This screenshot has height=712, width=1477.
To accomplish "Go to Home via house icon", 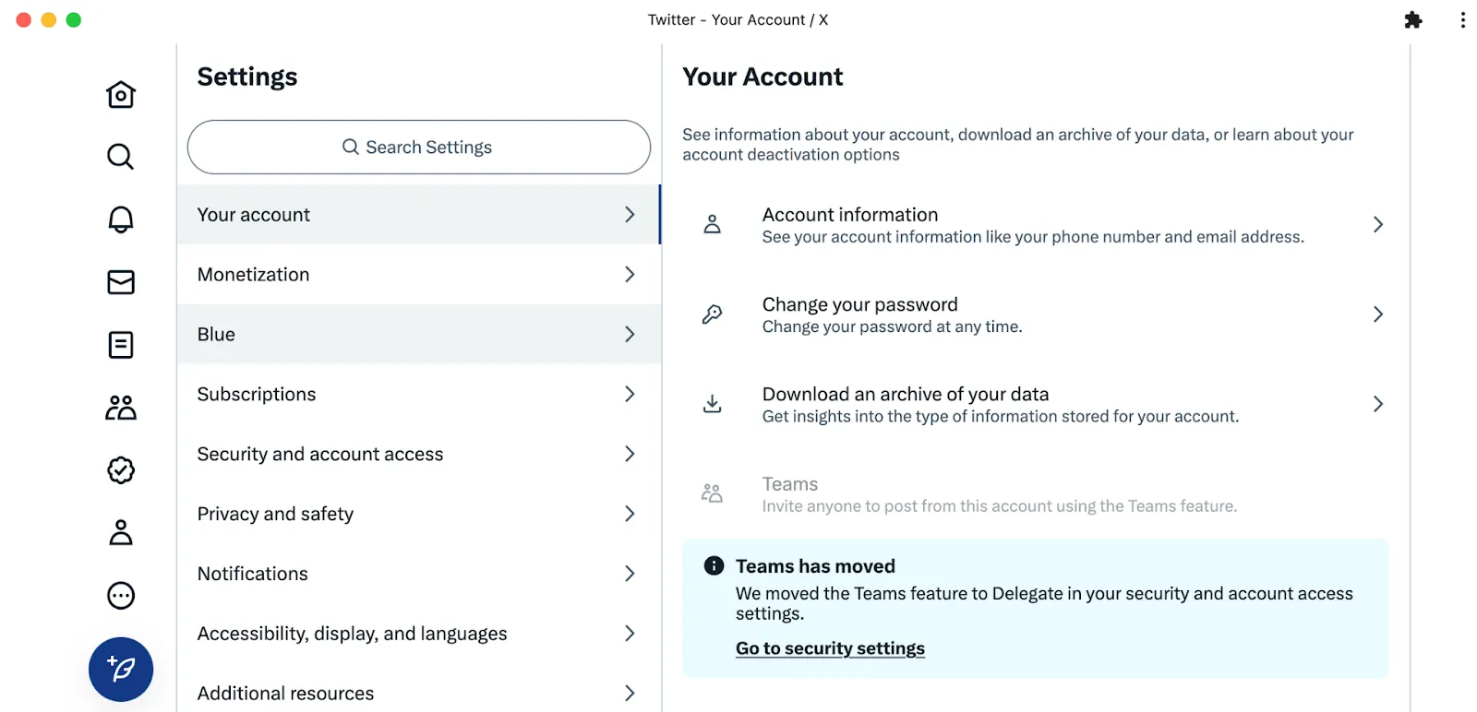I will point(121,94).
